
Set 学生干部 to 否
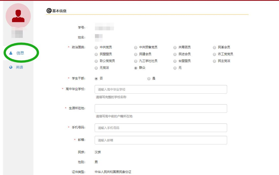click(96, 79)
